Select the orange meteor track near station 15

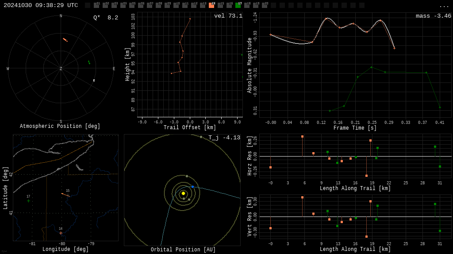coord(65,194)
